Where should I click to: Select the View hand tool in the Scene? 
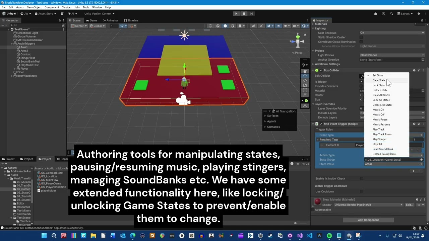(305, 71)
